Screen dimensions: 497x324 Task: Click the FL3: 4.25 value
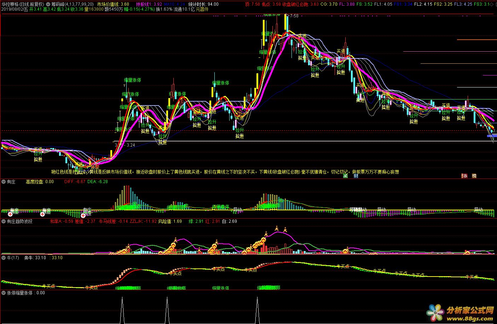463,4
